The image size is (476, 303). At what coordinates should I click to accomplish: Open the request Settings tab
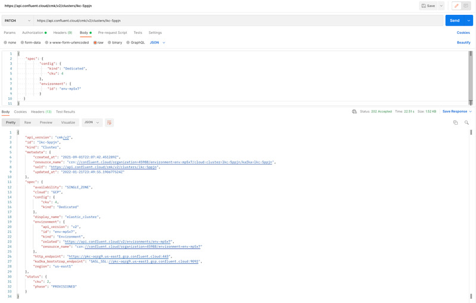tap(155, 33)
